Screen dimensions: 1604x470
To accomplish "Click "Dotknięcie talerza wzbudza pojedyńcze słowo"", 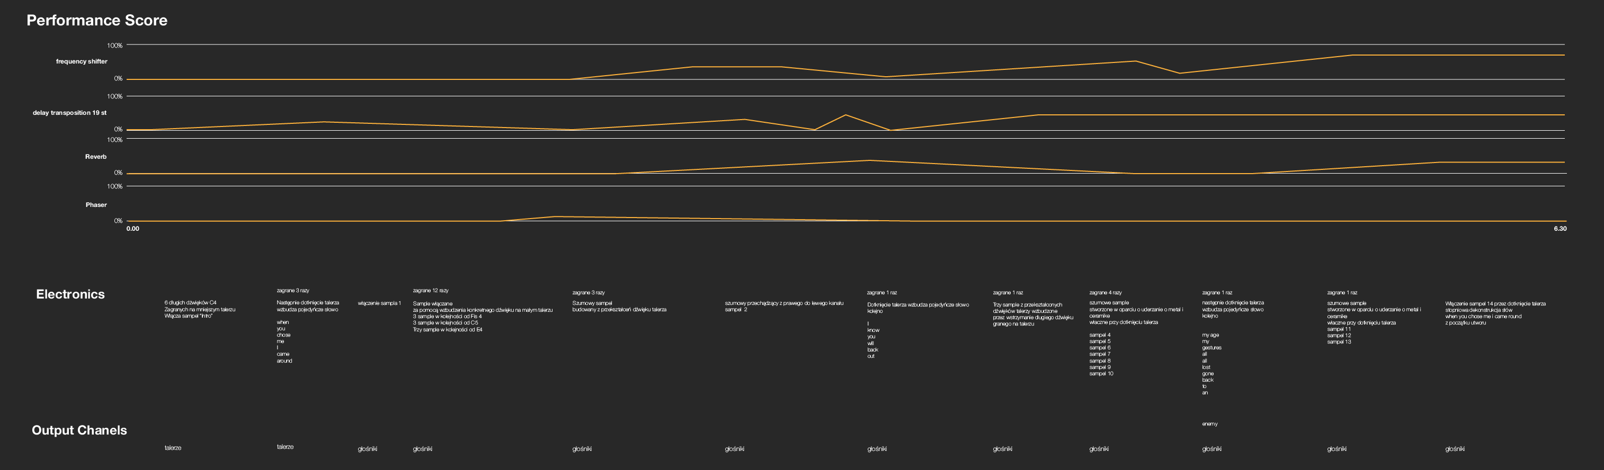I will 919,305.
